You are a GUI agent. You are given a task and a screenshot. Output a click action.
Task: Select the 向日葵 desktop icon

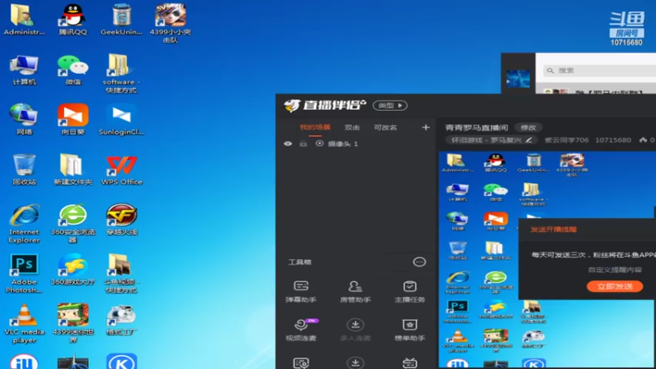(x=73, y=120)
